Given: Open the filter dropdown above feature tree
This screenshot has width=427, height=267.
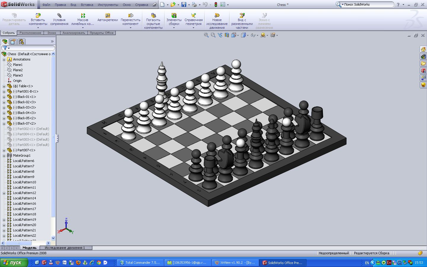Looking at the screenshot, I should [x=9, y=48].
